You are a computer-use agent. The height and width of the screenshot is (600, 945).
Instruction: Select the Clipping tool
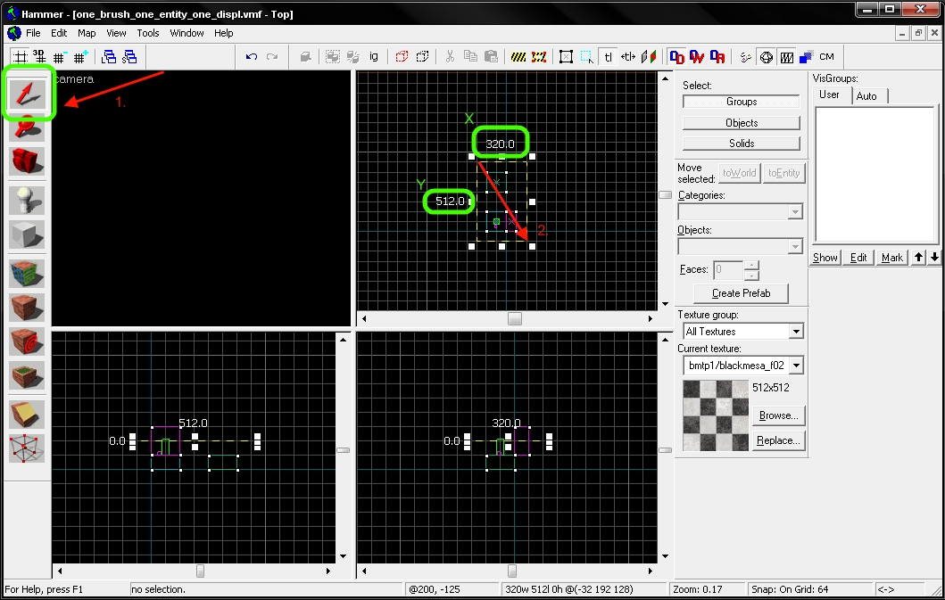click(x=27, y=414)
